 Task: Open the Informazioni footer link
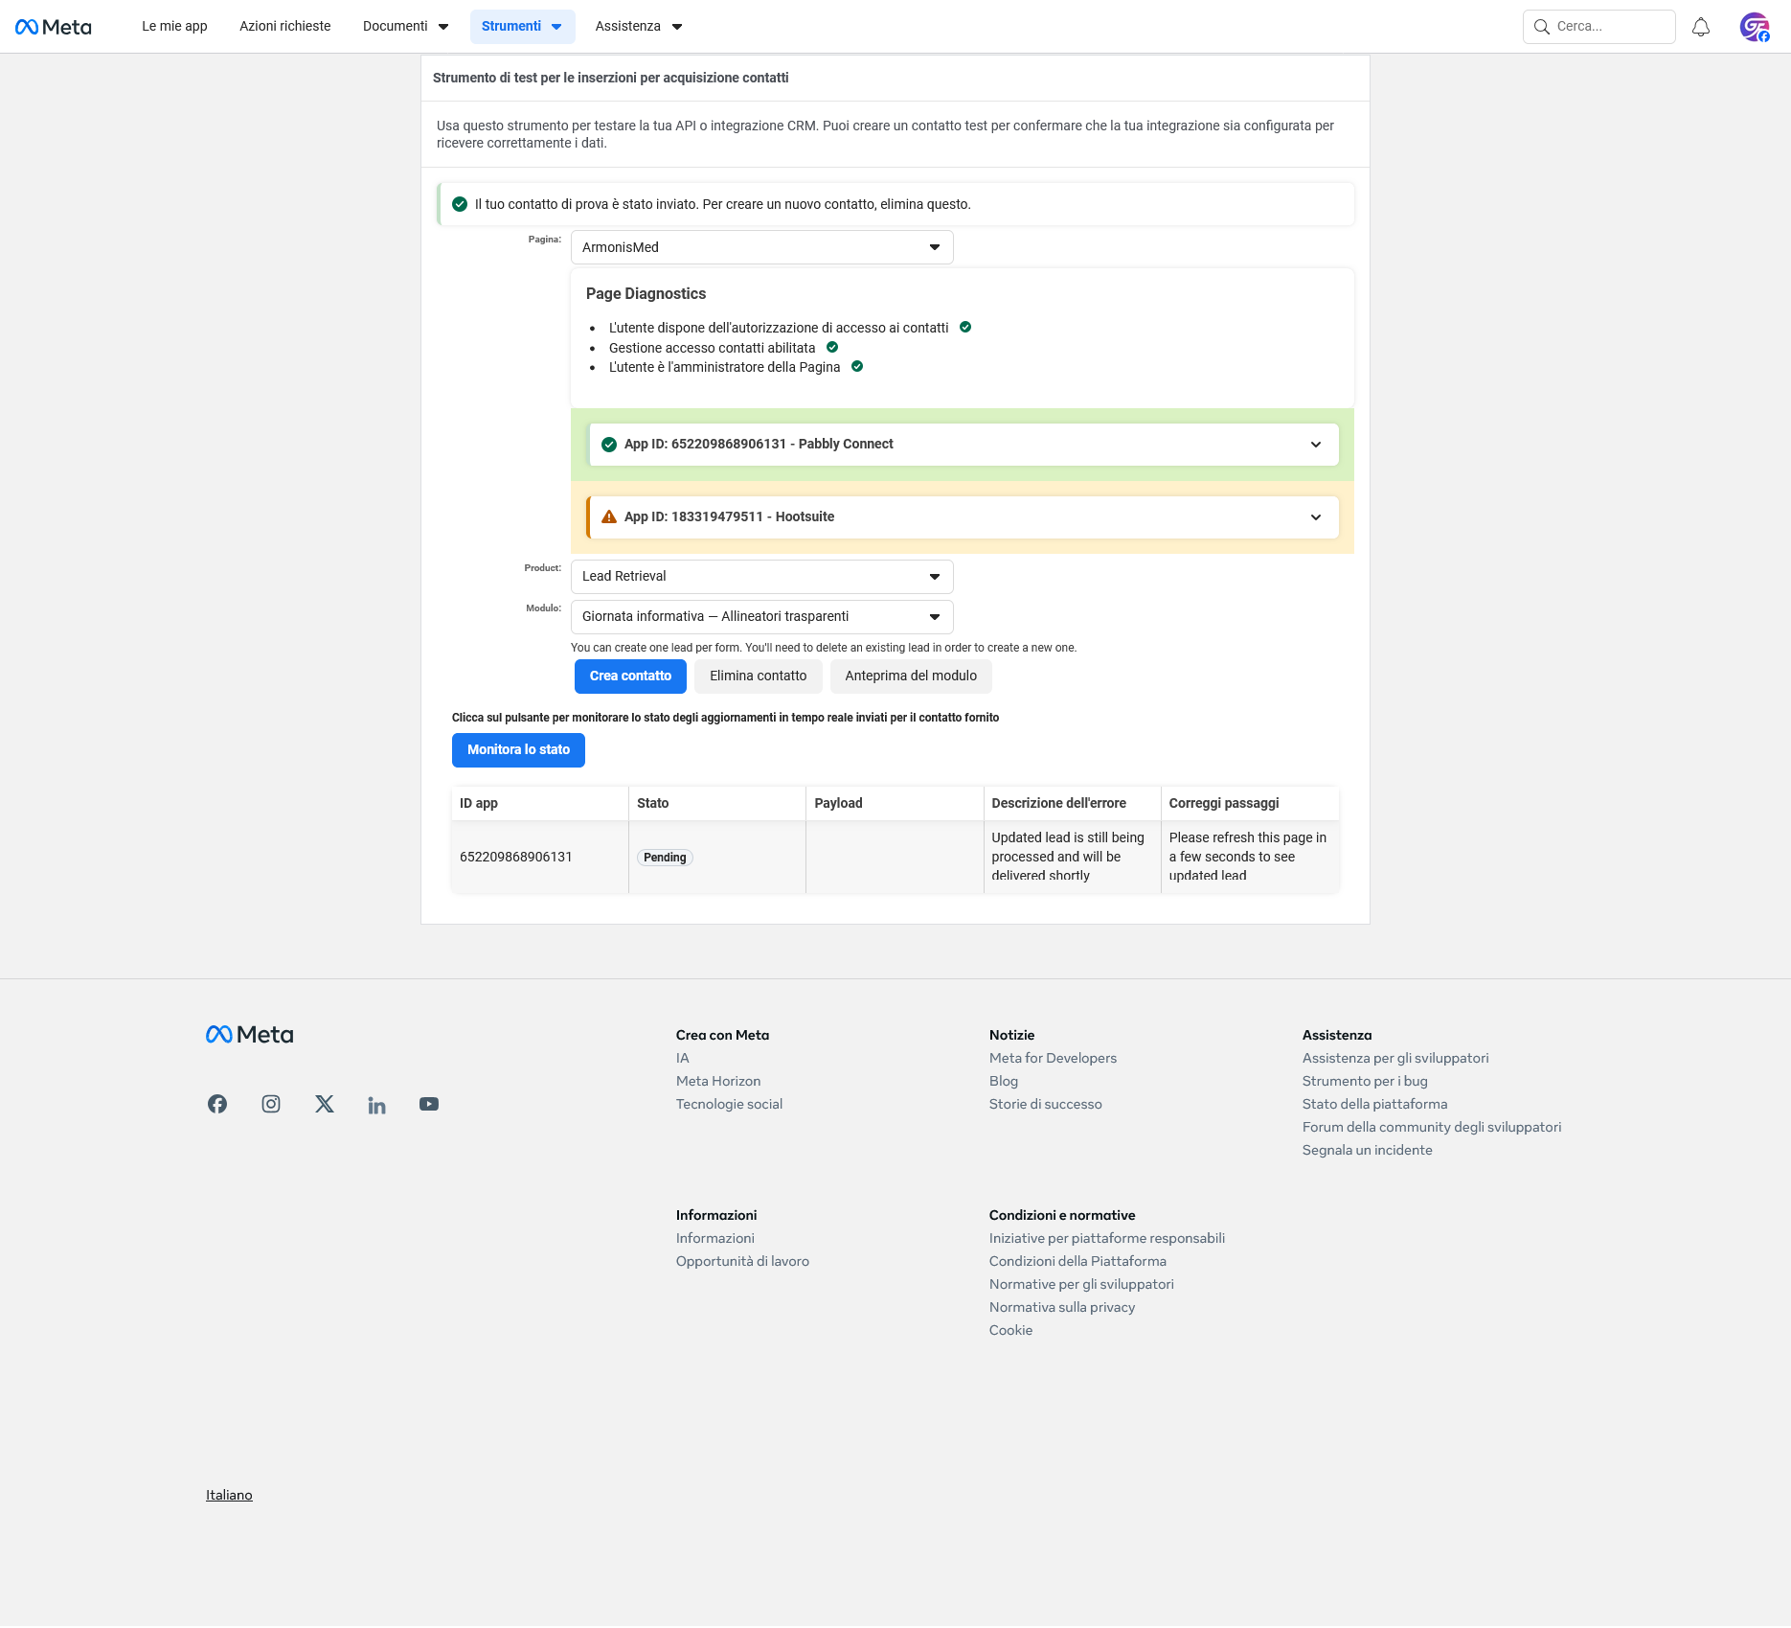pos(715,1238)
